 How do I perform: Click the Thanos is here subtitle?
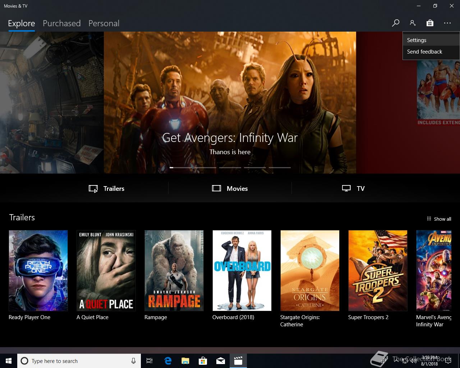pos(230,152)
